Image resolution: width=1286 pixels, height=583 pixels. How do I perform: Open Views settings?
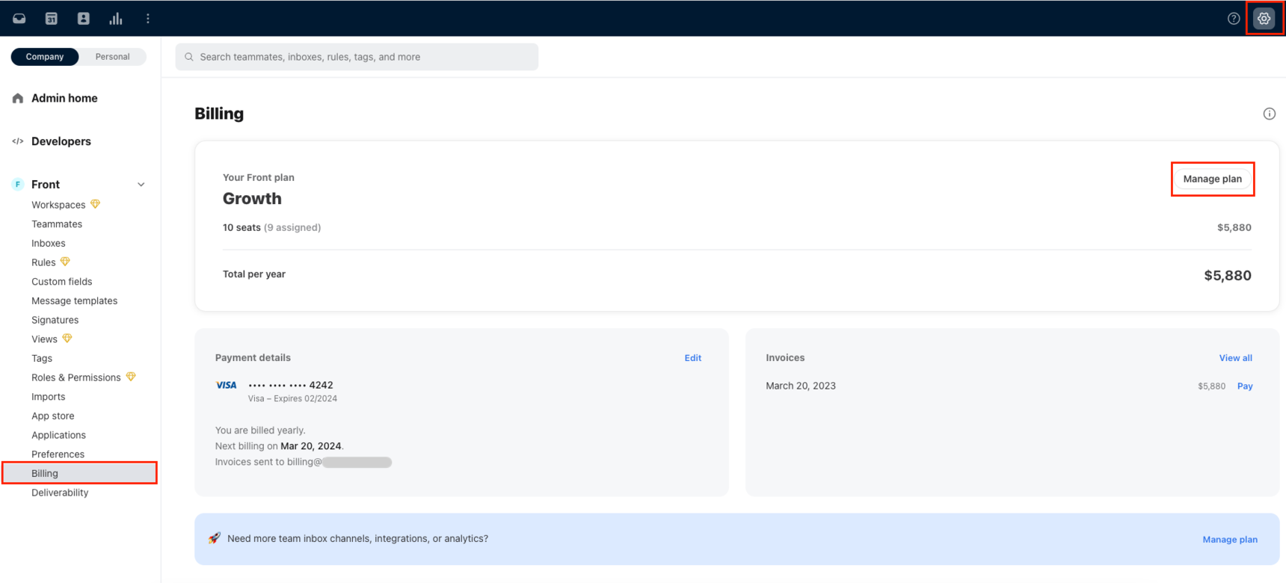click(x=44, y=339)
